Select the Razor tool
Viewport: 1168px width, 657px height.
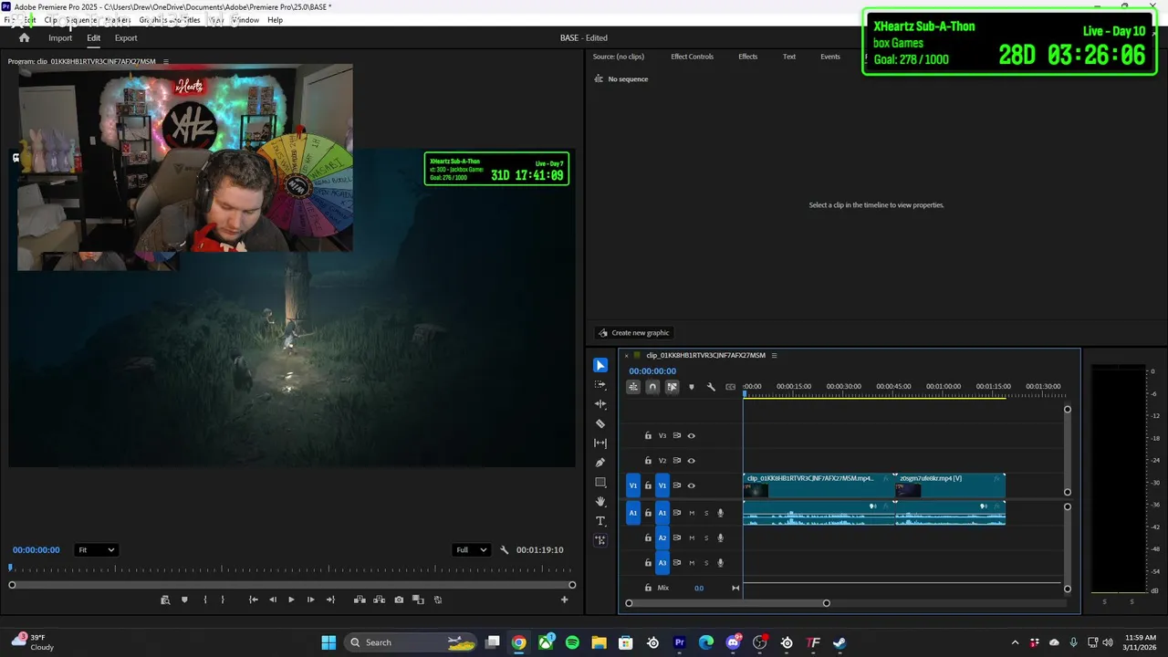600,423
